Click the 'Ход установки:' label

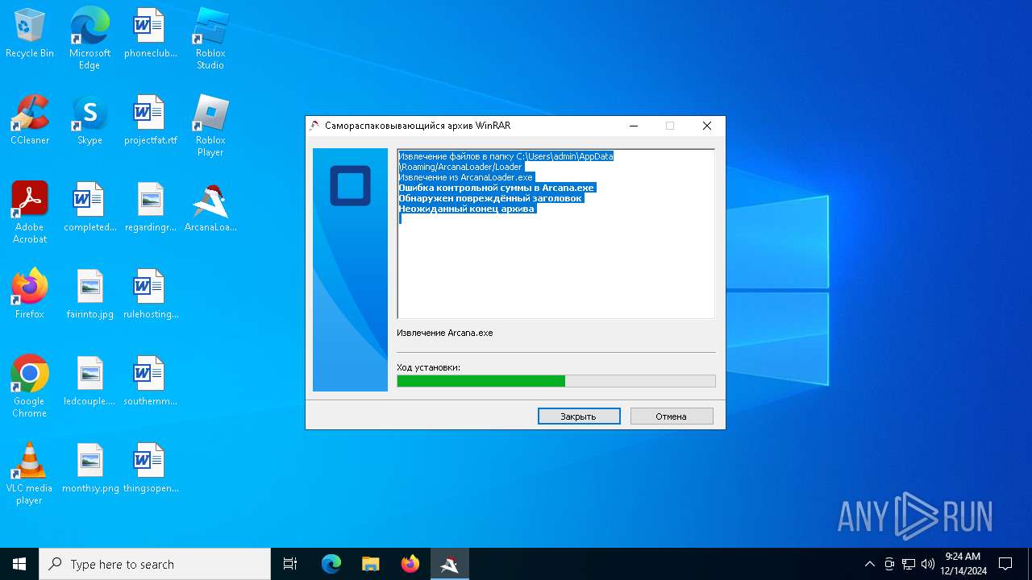click(x=429, y=367)
